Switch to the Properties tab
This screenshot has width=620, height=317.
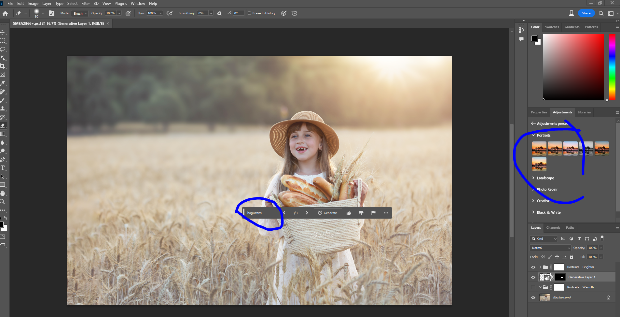click(x=539, y=112)
